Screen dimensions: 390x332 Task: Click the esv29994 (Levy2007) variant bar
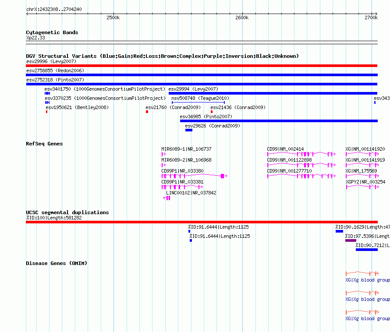point(273,93)
